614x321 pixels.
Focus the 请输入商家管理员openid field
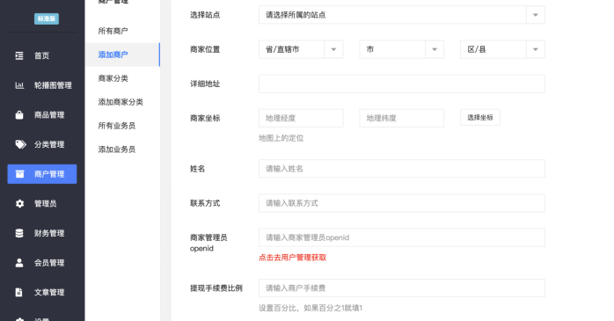click(x=402, y=237)
